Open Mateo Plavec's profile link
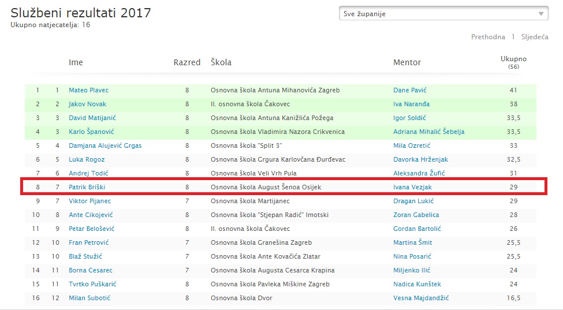The height and width of the screenshot is (310, 563). point(89,90)
